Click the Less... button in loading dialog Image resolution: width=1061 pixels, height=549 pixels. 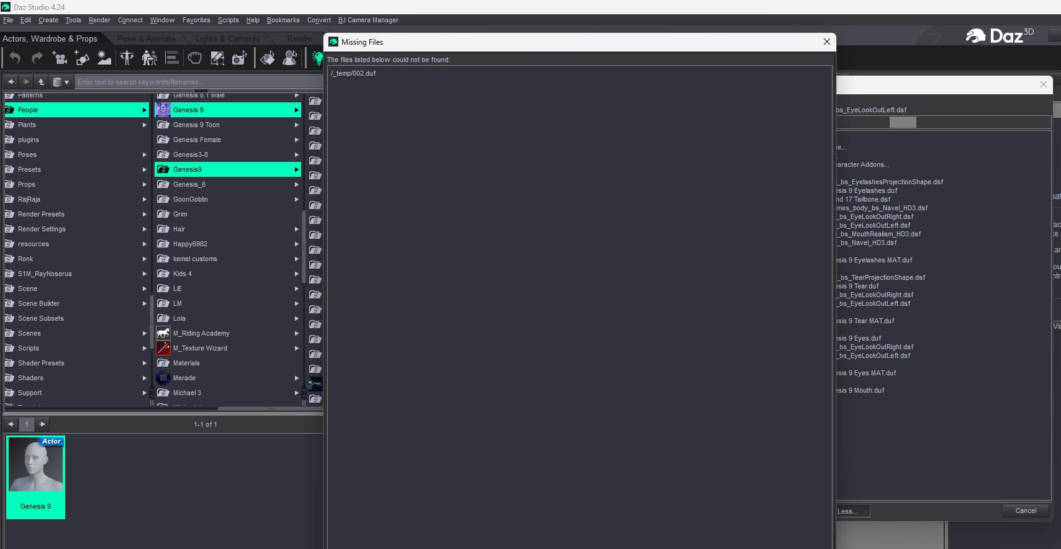[x=852, y=511]
